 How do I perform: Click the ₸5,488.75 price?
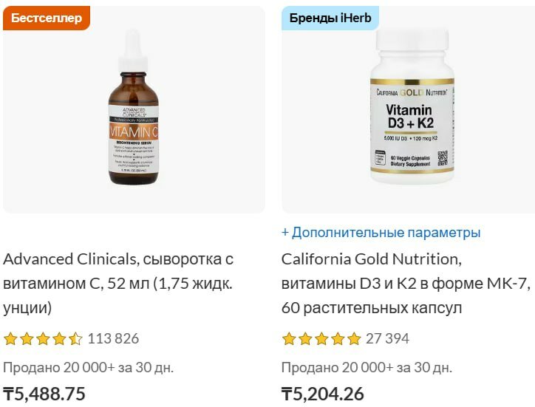[x=44, y=394]
